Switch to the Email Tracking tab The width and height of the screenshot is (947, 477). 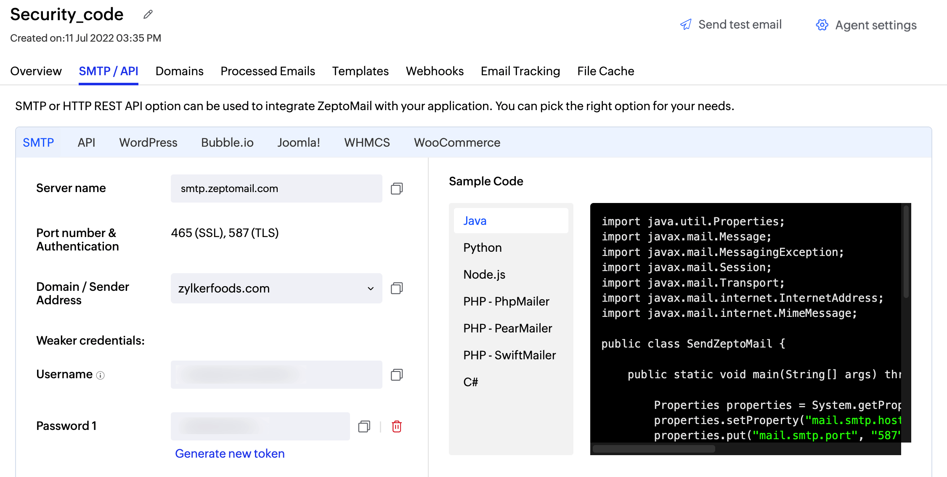click(520, 71)
